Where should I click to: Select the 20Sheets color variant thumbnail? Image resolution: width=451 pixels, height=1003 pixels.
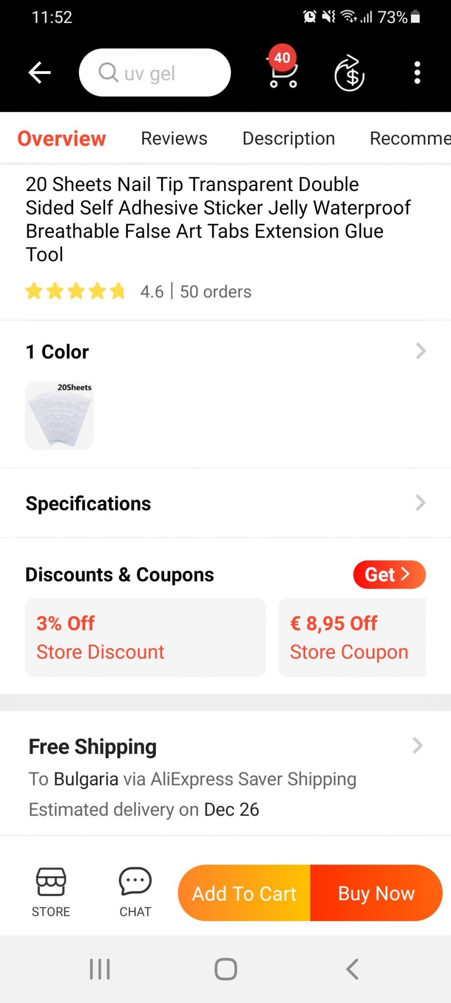(59, 416)
